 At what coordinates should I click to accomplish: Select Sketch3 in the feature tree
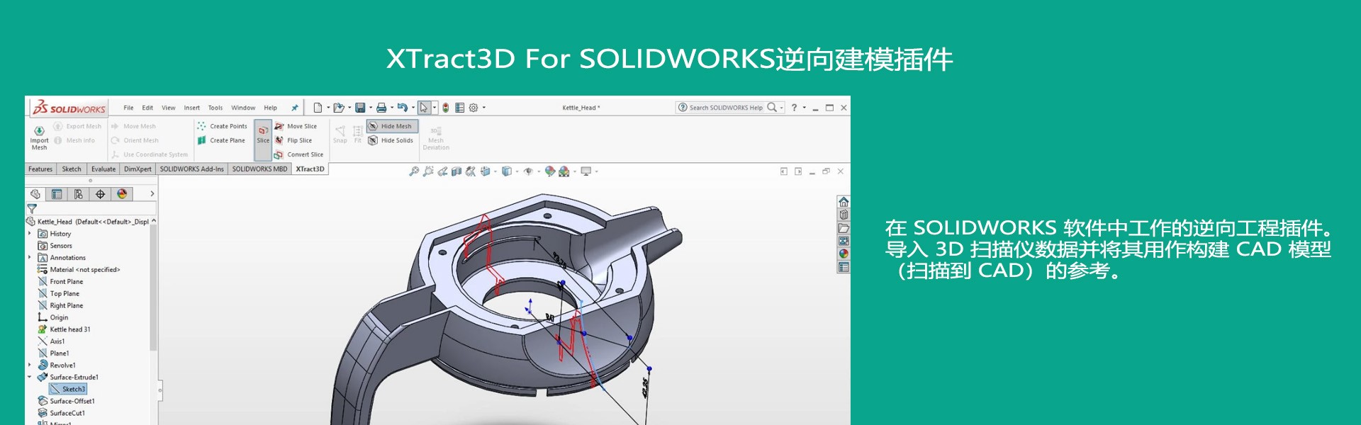[x=73, y=389]
